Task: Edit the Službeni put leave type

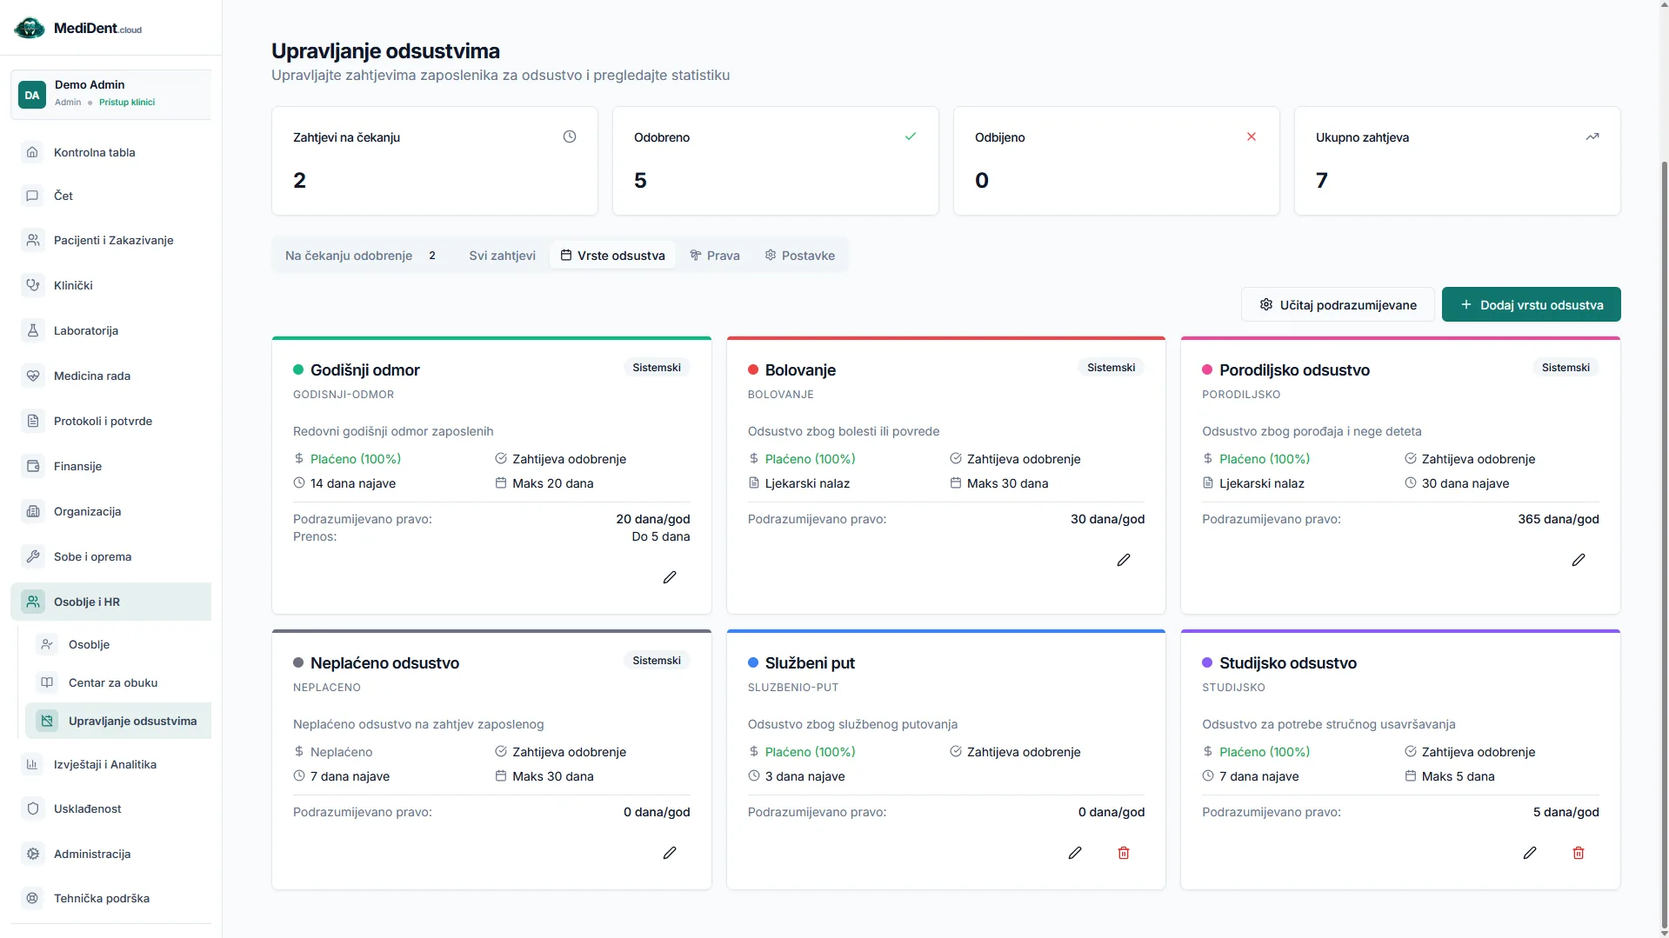Action: pyautogui.click(x=1075, y=853)
